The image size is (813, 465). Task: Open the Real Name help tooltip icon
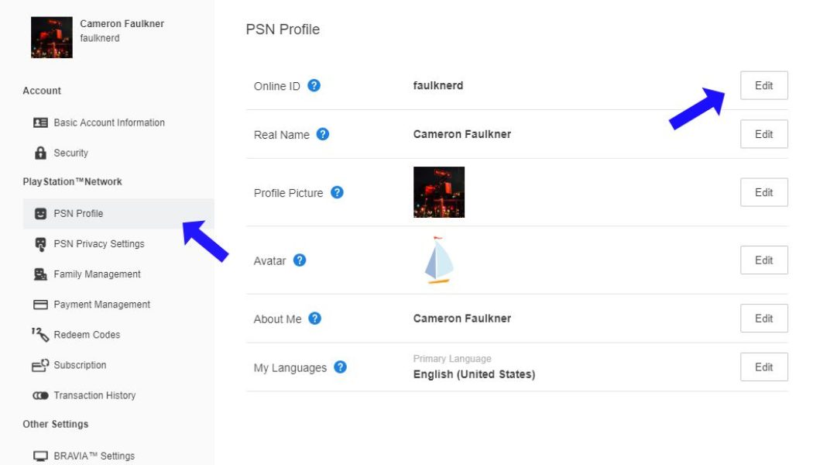tap(322, 134)
